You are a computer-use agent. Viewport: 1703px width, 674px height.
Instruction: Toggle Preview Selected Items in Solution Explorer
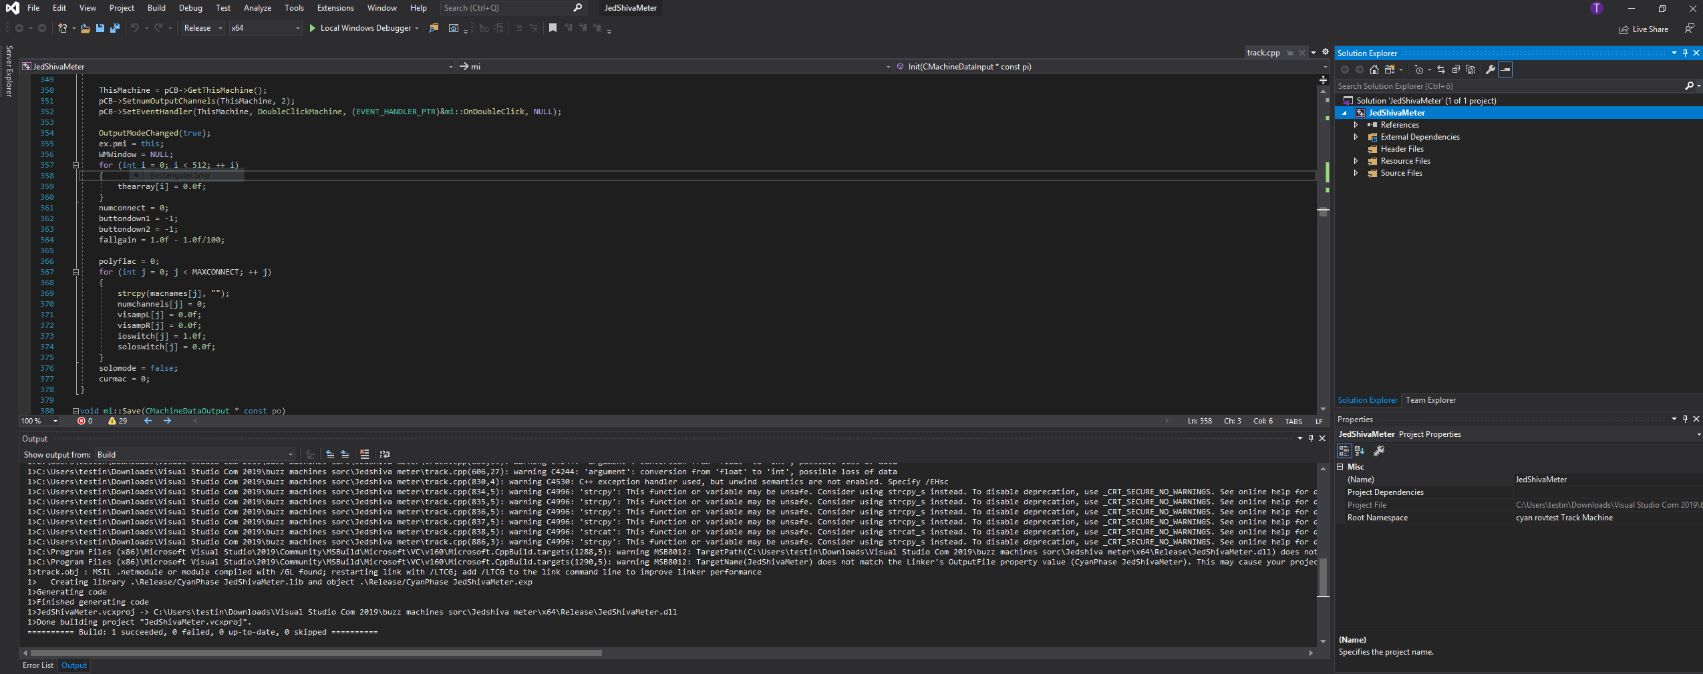tap(1505, 69)
